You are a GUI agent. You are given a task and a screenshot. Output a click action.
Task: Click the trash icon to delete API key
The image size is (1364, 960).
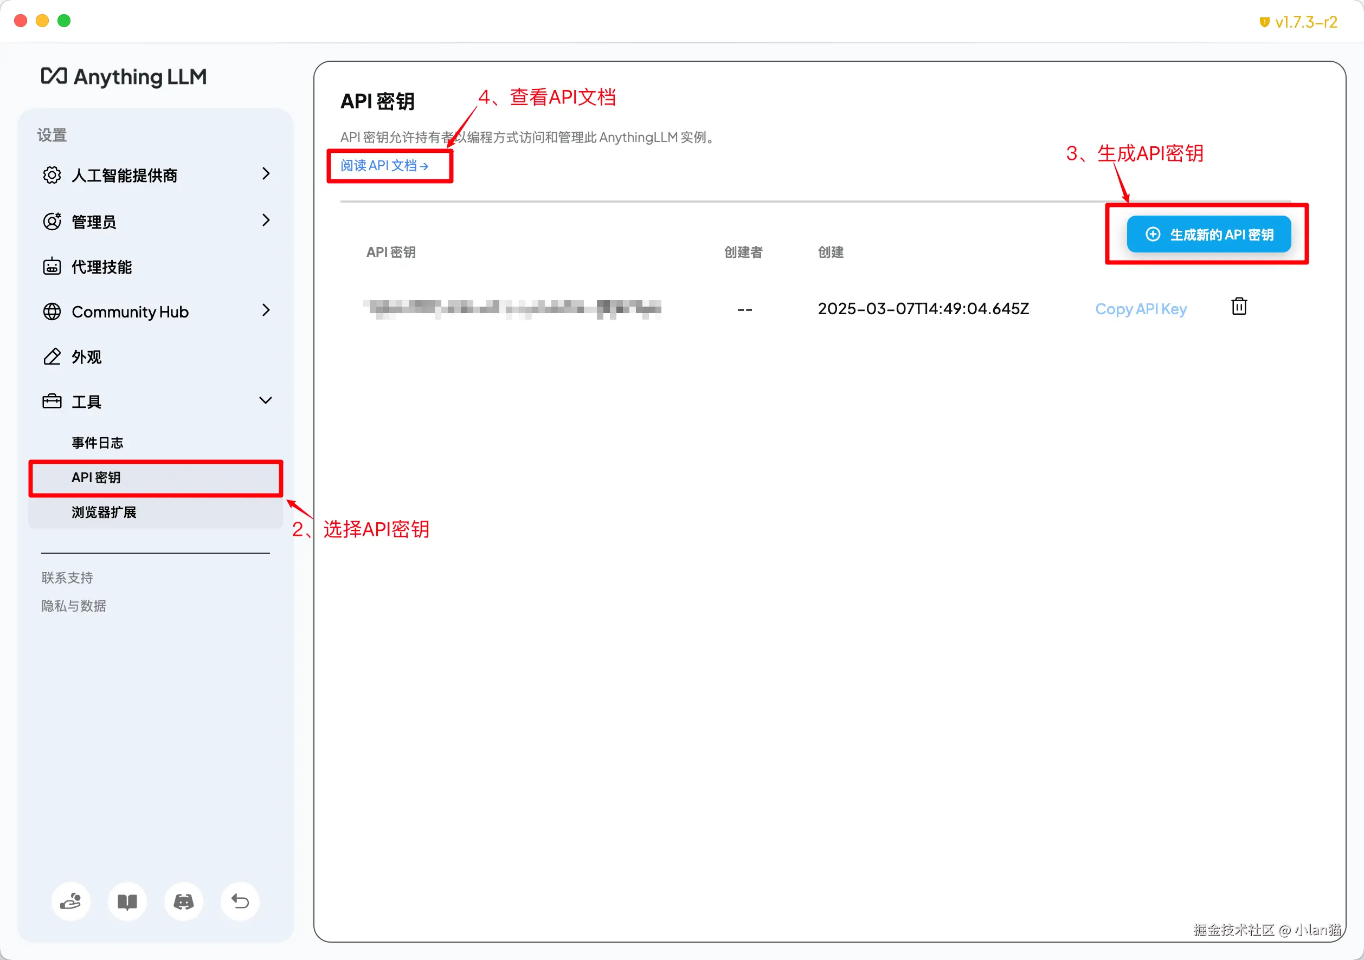tap(1239, 306)
